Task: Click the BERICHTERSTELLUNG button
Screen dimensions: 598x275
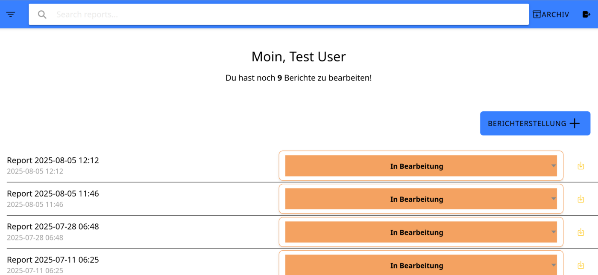Action: tap(535, 124)
